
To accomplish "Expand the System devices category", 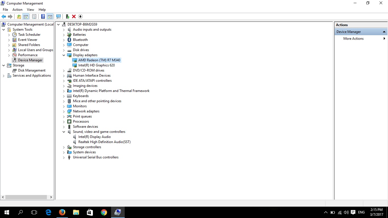I will [64, 152].
